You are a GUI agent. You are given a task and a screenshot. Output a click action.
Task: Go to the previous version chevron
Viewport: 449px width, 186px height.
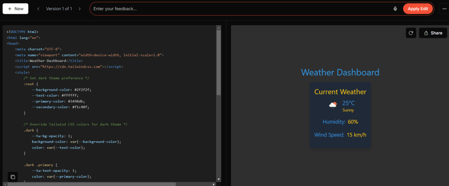pyautogui.click(x=38, y=9)
